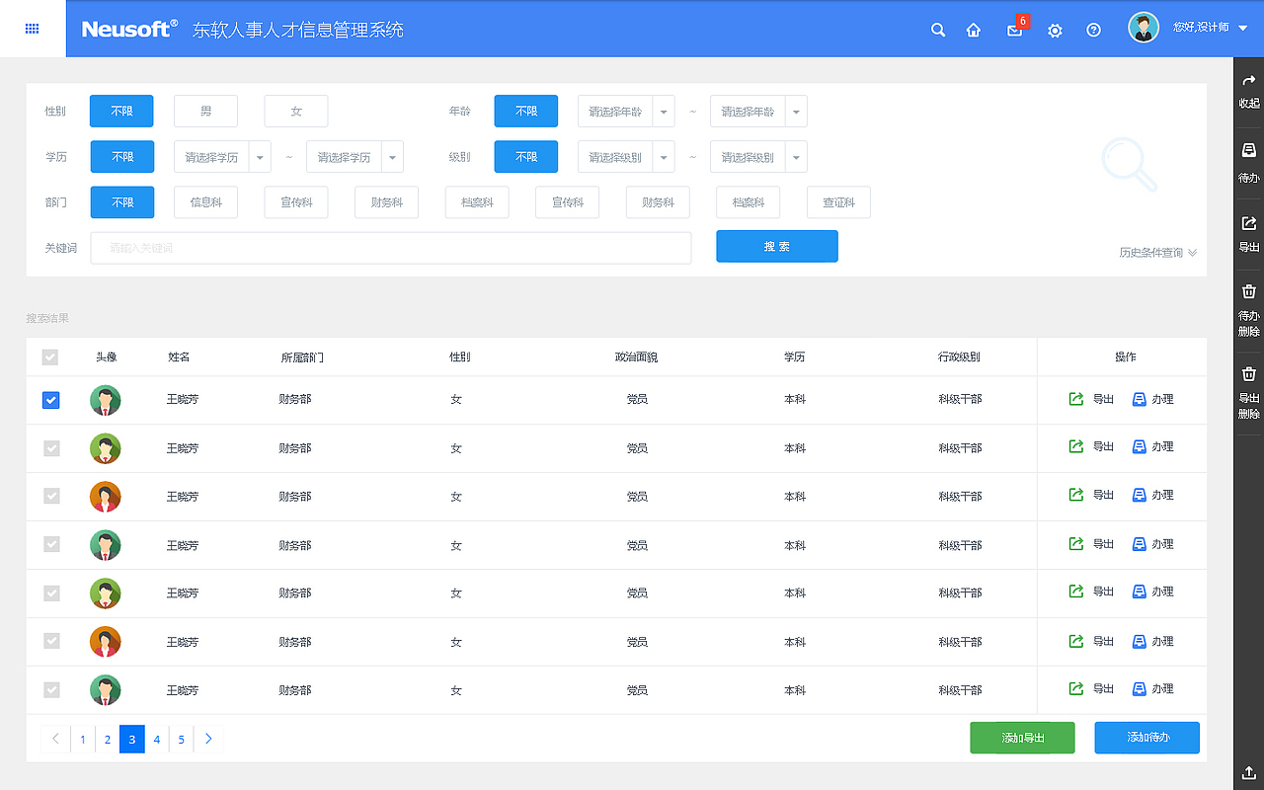Select 不限 for the 年龄 filter
The width and height of the screenshot is (1264, 790).
pos(526,112)
